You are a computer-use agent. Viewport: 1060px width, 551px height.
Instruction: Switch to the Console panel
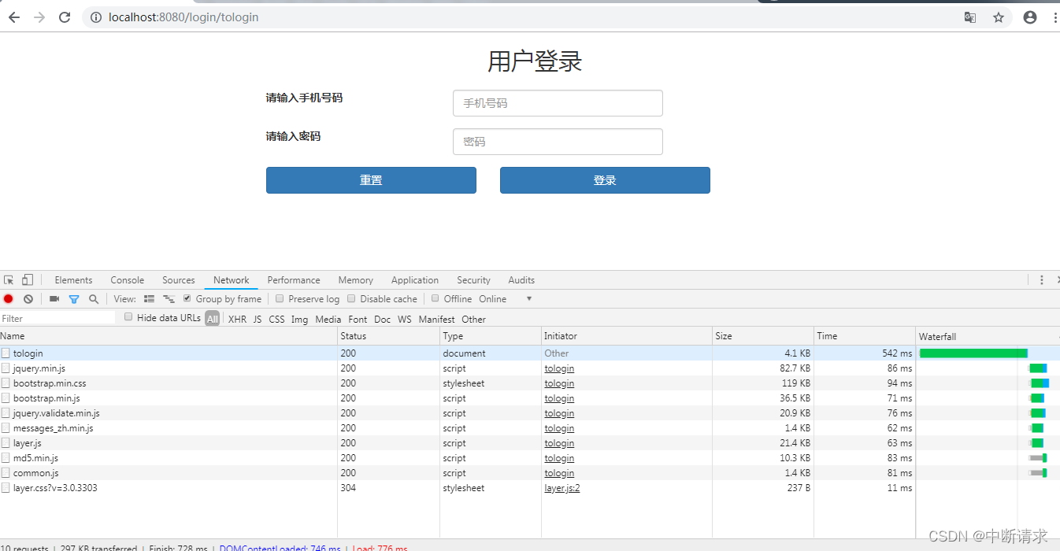(x=127, y=279)
